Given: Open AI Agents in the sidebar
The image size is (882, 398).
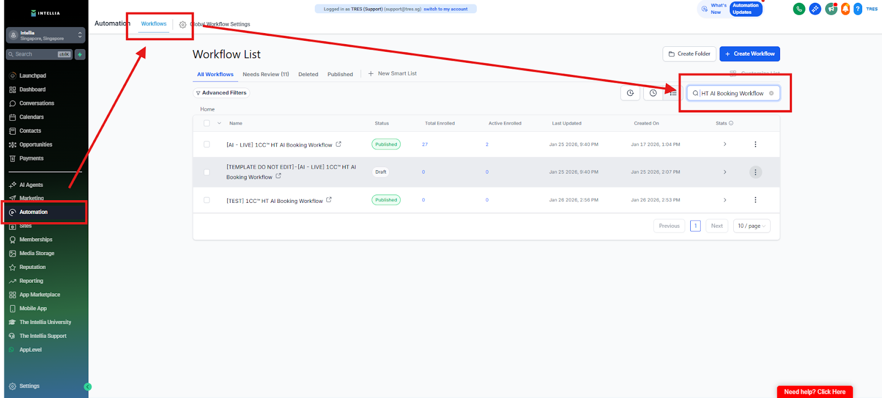Looking at the screenshot, I should pyautogui.click(x=31, y=185).
